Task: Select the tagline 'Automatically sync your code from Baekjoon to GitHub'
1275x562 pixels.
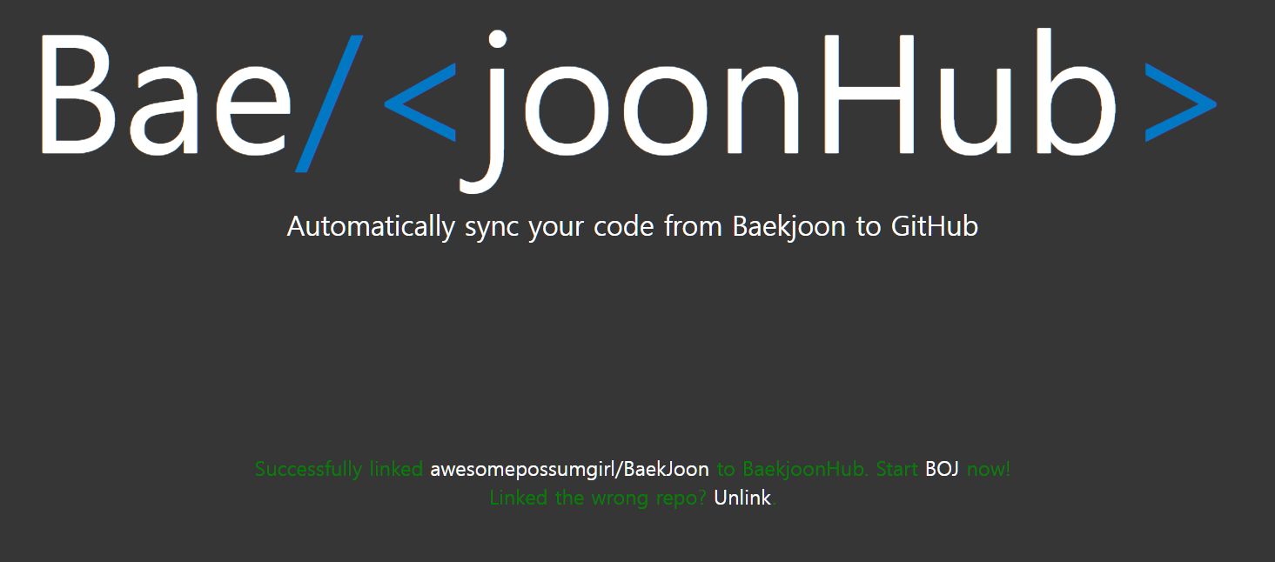Action: tap(633, 226)
